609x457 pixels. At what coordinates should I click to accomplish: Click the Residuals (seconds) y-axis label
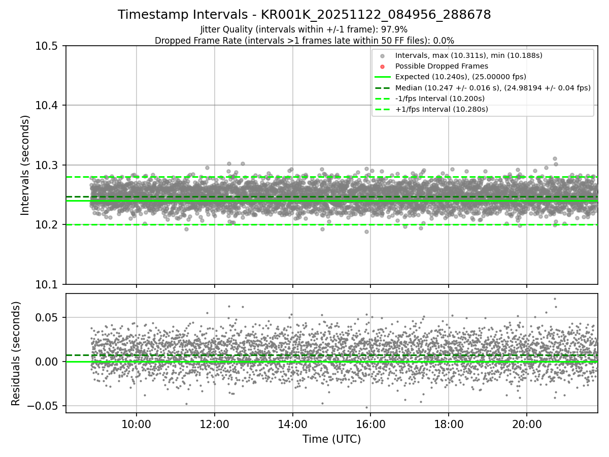coord(16,353)
